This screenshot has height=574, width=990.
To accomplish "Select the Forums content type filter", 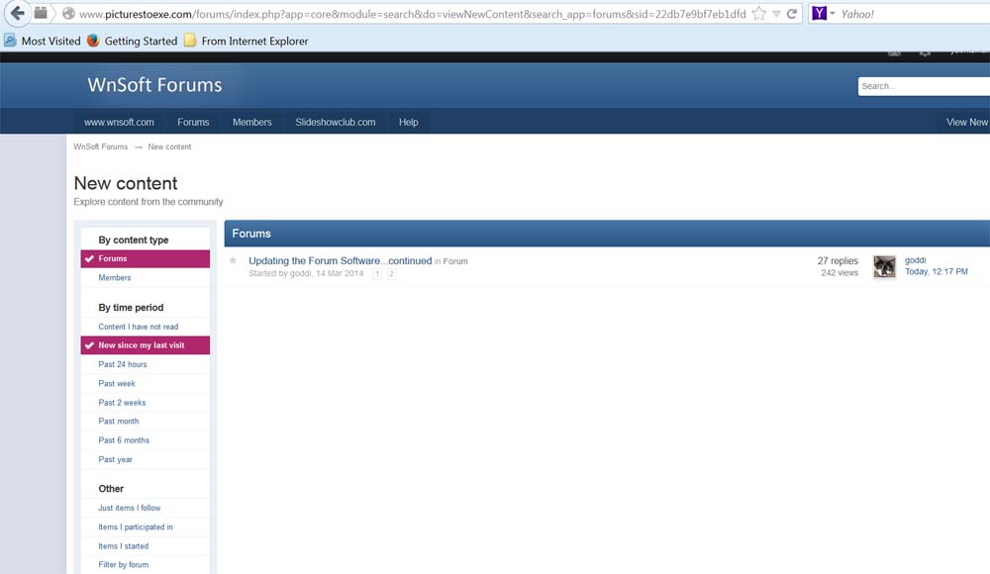I will click(146, 258).
